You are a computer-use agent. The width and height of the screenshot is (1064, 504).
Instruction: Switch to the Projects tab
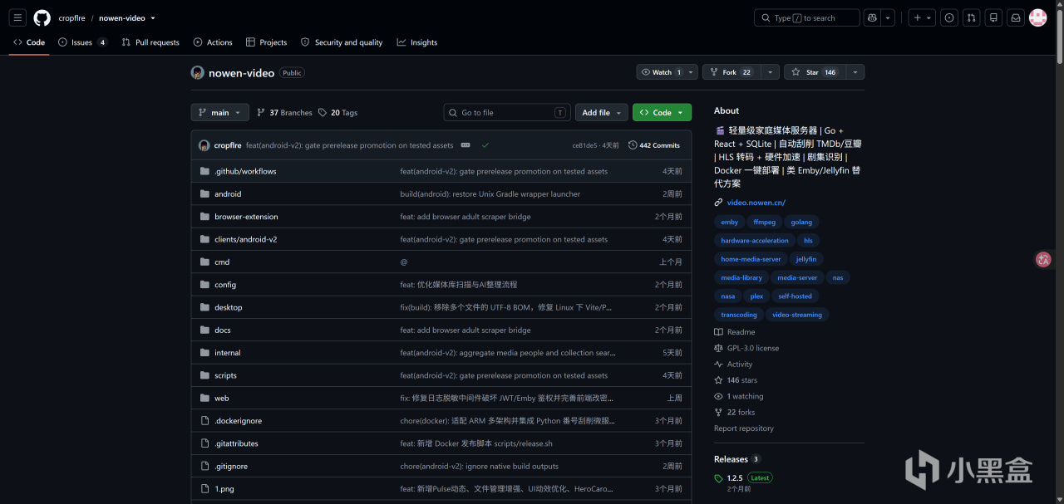266,42
